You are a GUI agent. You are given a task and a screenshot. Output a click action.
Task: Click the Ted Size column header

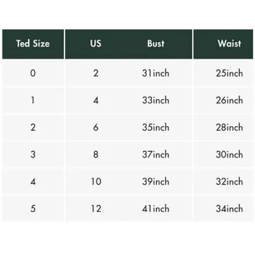(33, 44)
